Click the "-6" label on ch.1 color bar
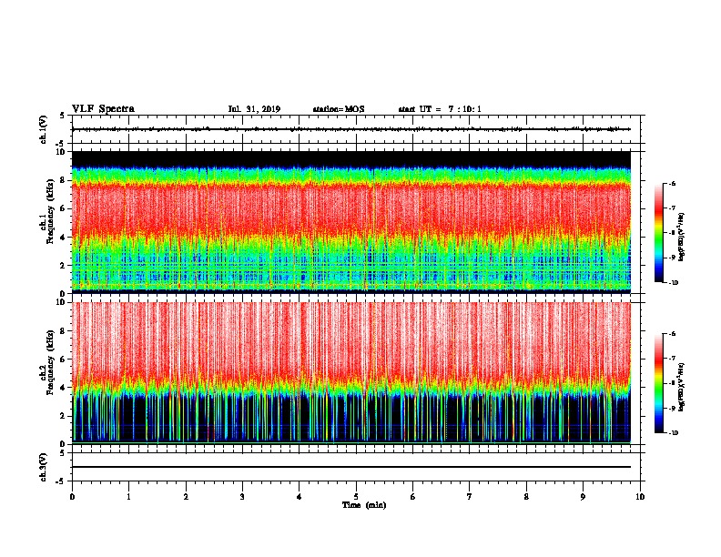The image size is (721, 557). click(x=672, y=183)
